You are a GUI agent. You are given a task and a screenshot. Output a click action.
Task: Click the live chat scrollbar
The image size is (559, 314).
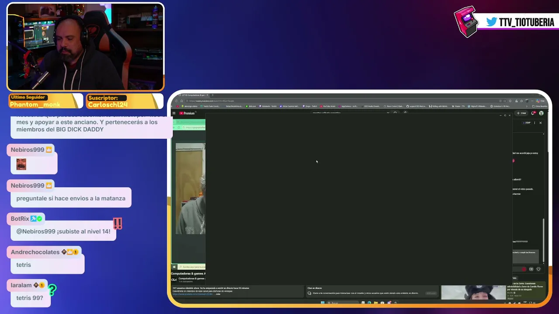[544, 240]
